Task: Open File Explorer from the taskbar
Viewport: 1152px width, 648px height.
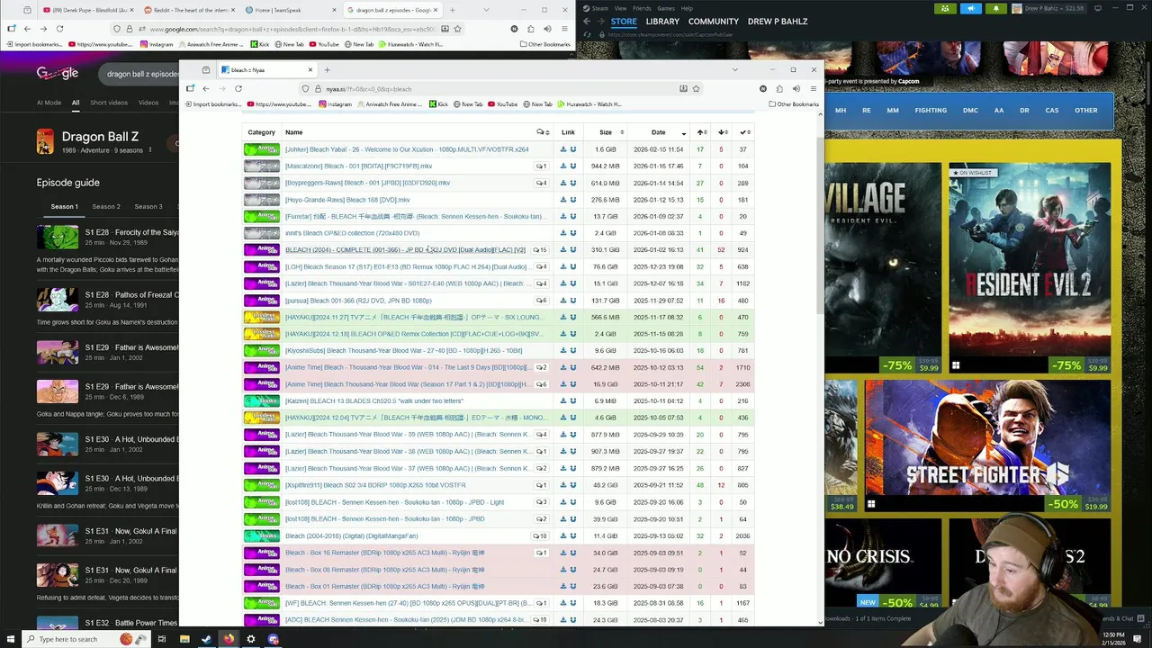Action: (184, 639)
